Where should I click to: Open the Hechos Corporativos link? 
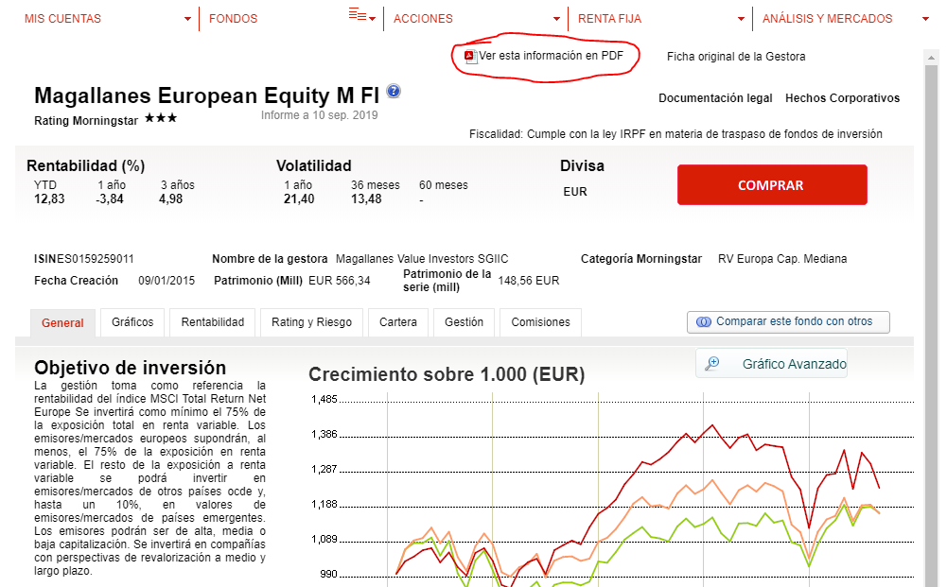[843, 98]
